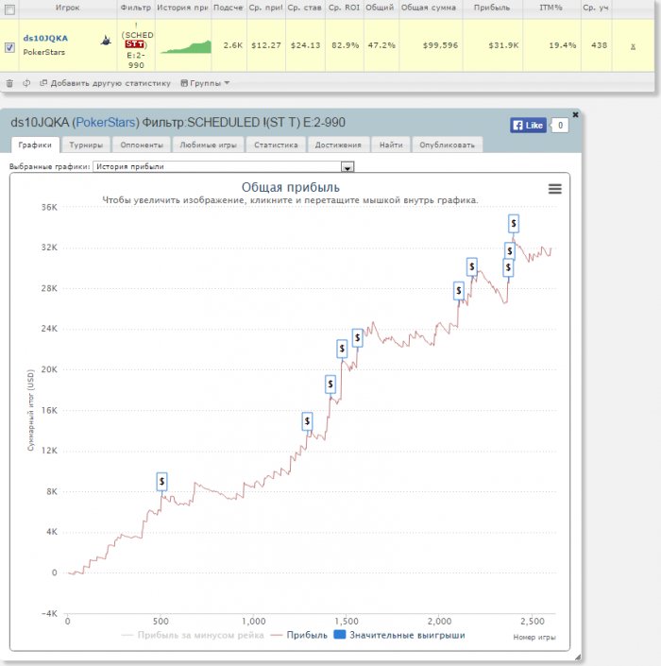Close the chart popup with the X
This screenshot has width=661, height=666.
(x=576, y=114)
